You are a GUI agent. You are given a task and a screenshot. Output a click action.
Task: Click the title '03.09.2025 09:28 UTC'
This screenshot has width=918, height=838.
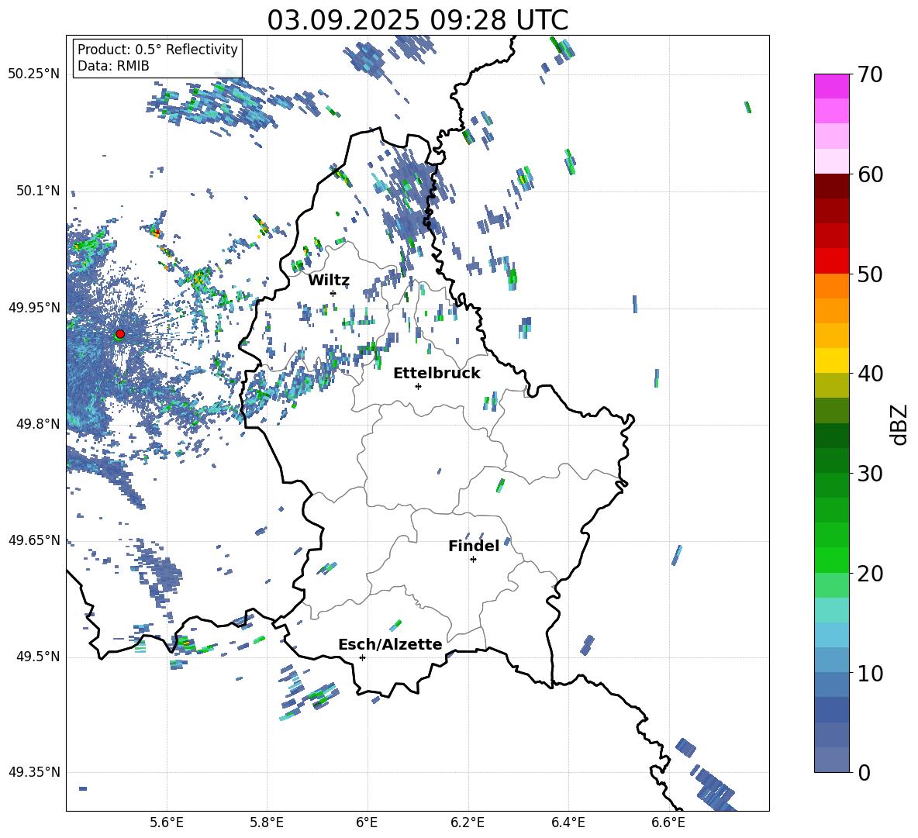point(418,20)
